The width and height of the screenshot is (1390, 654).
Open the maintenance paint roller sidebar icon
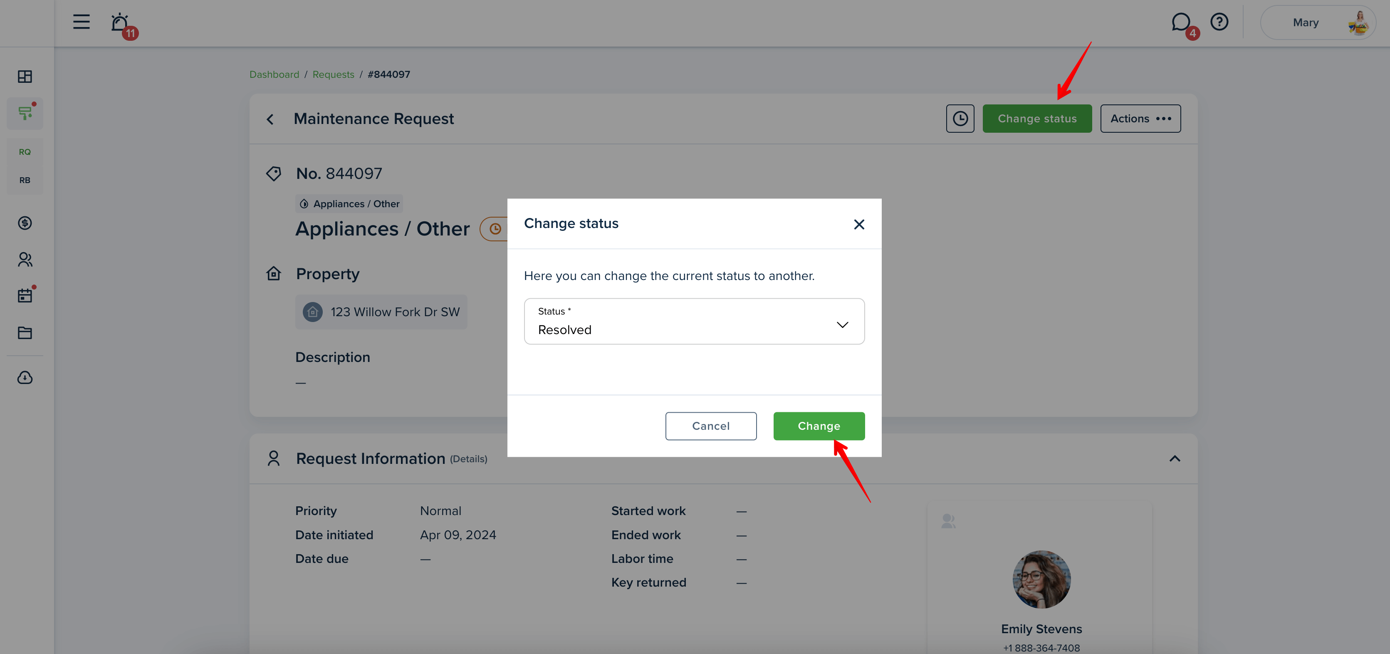tap(25, 113)
